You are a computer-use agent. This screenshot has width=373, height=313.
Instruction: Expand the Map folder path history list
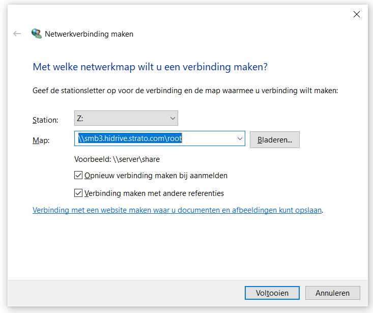pyautogui.click(x=240, y=138)
